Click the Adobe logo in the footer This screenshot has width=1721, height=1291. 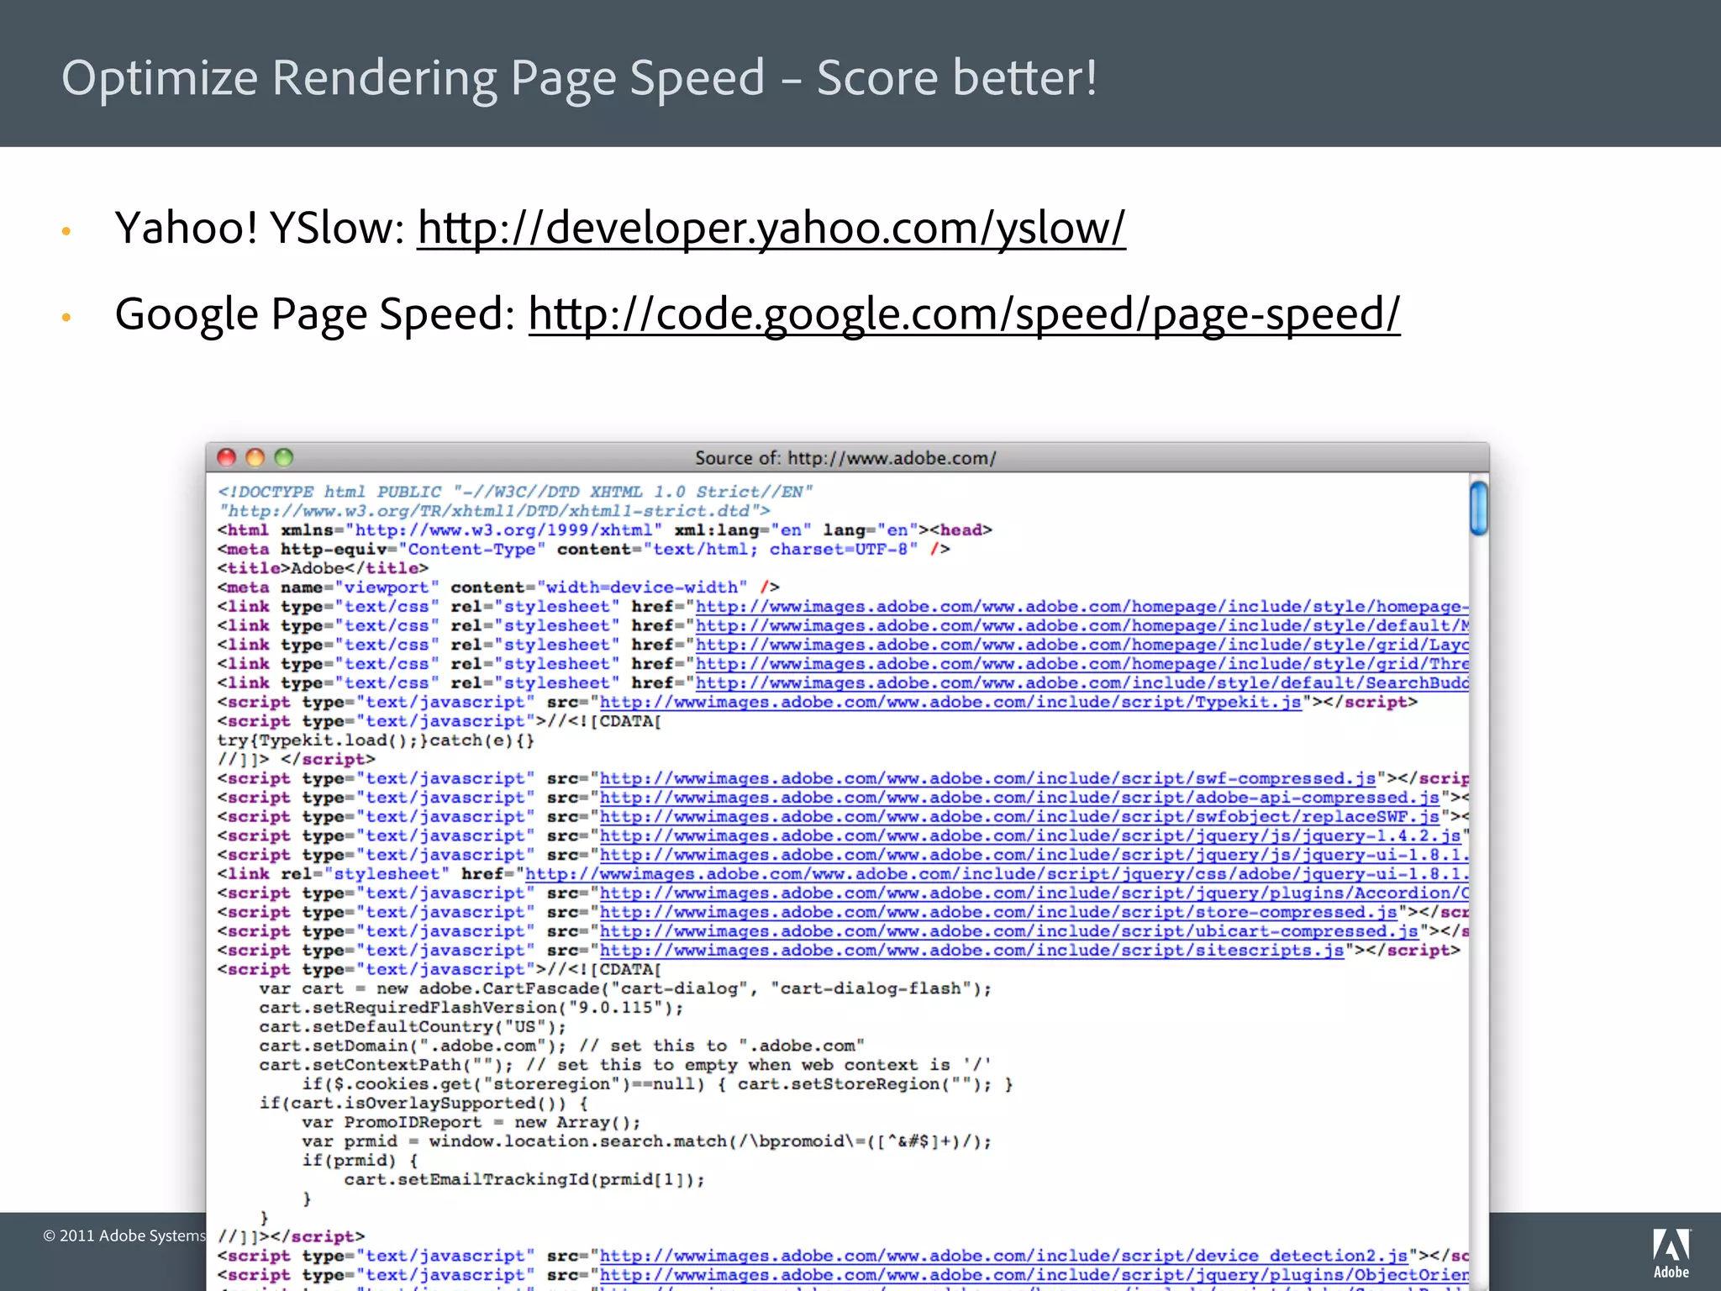pyautogui.click(x=1671, y=1252)
